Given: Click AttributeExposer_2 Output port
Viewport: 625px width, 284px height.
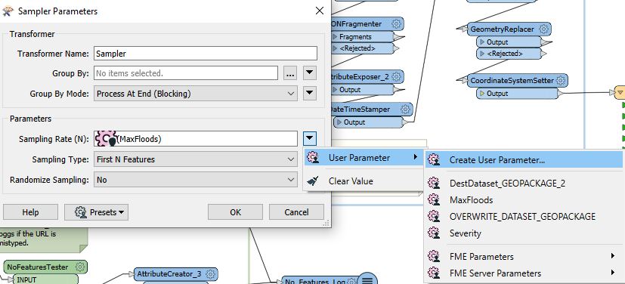Looking at the screenshot, I should 362,90.
